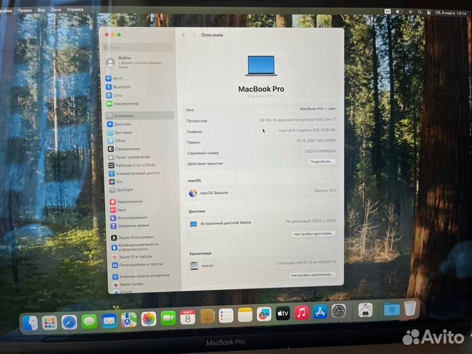Open Пункт управления control center settings
This screenshot has height=354, width=472.
[x=129, y=157]
